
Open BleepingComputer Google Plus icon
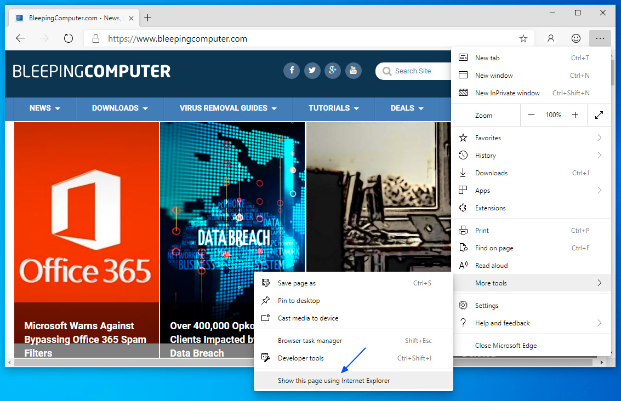click(x=333, y=71)
